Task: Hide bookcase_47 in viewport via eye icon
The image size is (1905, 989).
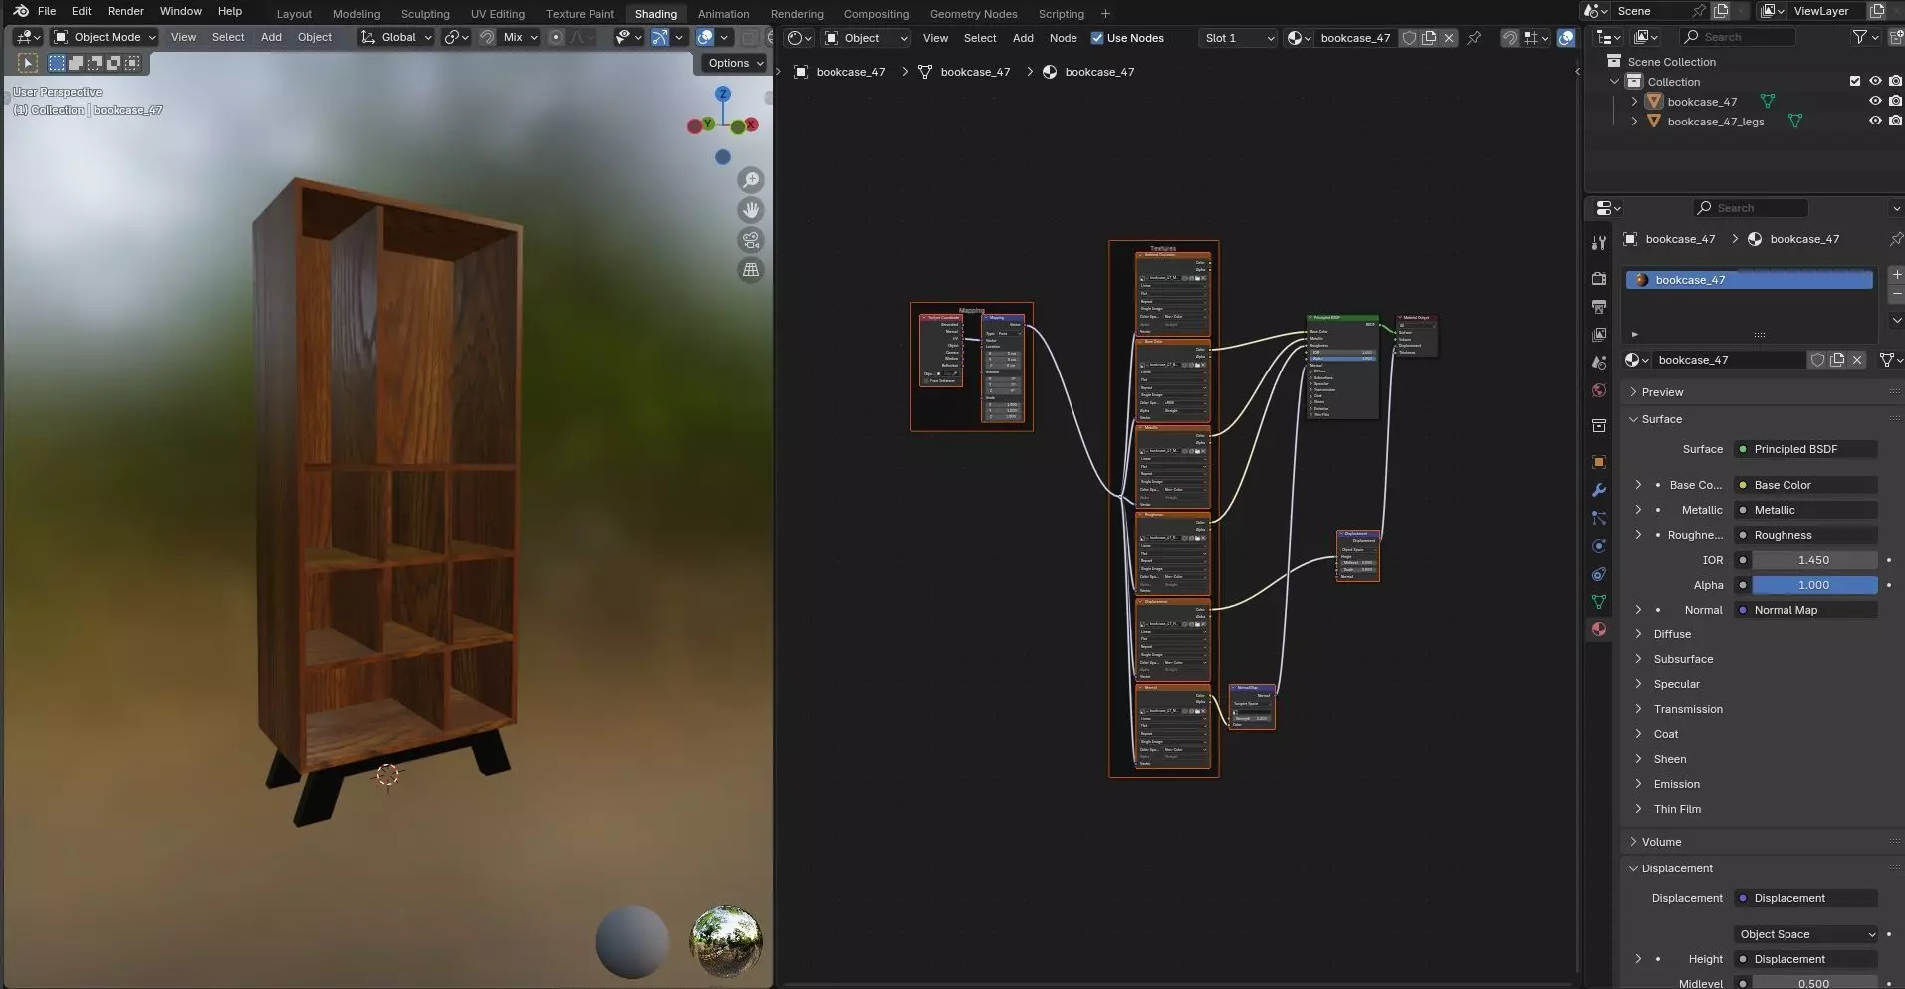Action: click(x=1875, y=101)
